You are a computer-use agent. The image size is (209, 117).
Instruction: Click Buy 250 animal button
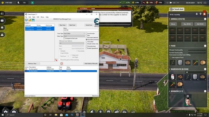[187, 24]
